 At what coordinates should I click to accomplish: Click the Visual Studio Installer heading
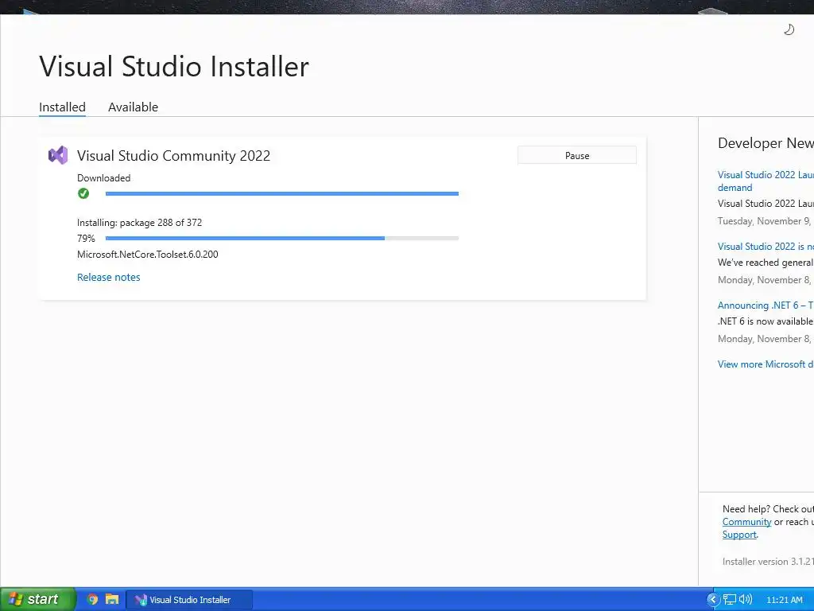click(x=174, y=66)
